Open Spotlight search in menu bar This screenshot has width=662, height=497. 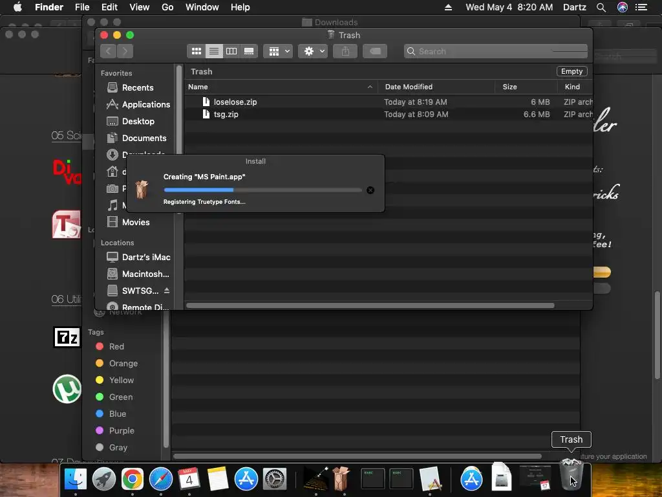click(x=601, y=7)
